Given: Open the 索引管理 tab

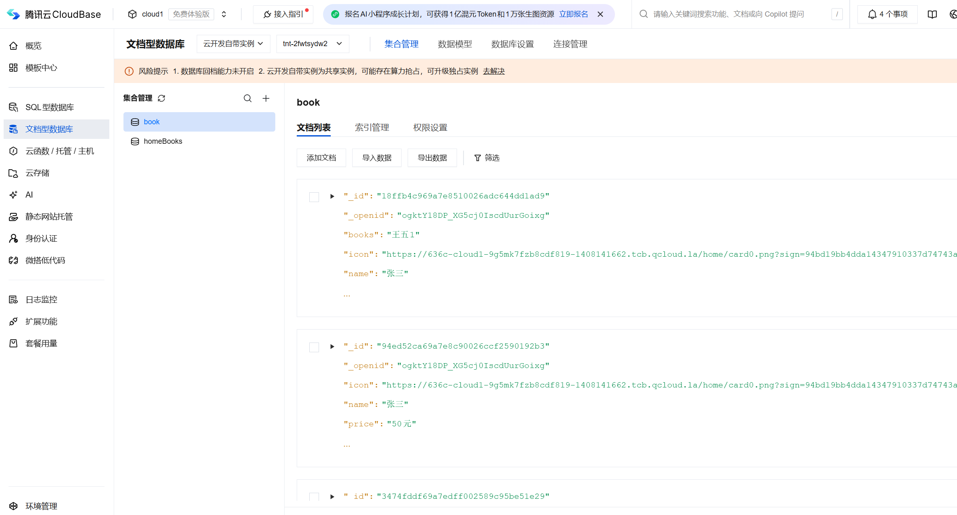Looking at the screenshot, I should [372, 128].
